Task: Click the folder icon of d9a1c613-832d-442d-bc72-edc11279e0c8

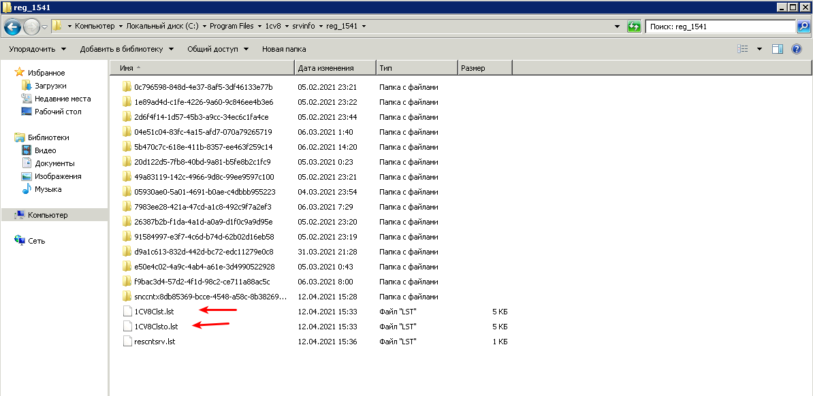Action: (127, 252)
